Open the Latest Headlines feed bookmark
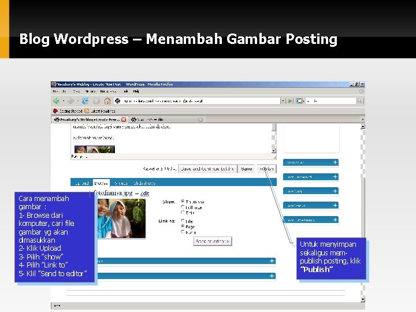The width and height of the screenshot is (416, 312). coord(100,111)
